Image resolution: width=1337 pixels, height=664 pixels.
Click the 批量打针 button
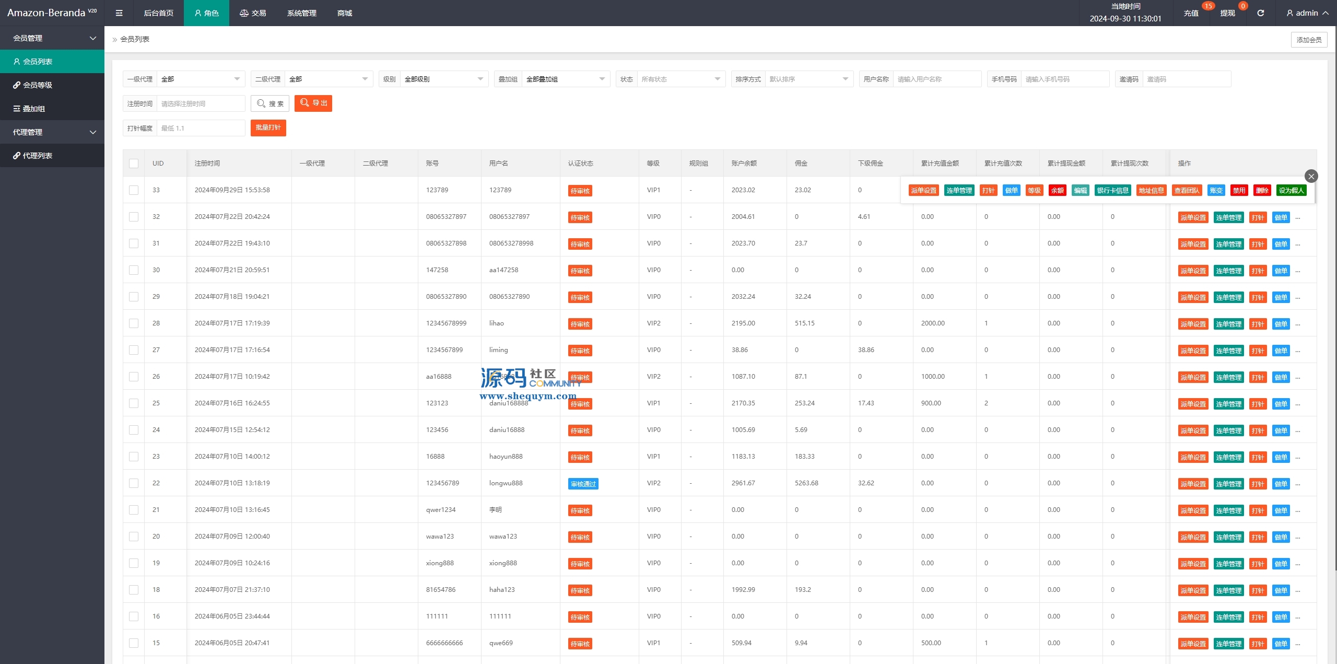[268, 128]
